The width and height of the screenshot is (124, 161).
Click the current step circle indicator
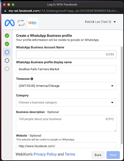[7, 52]
